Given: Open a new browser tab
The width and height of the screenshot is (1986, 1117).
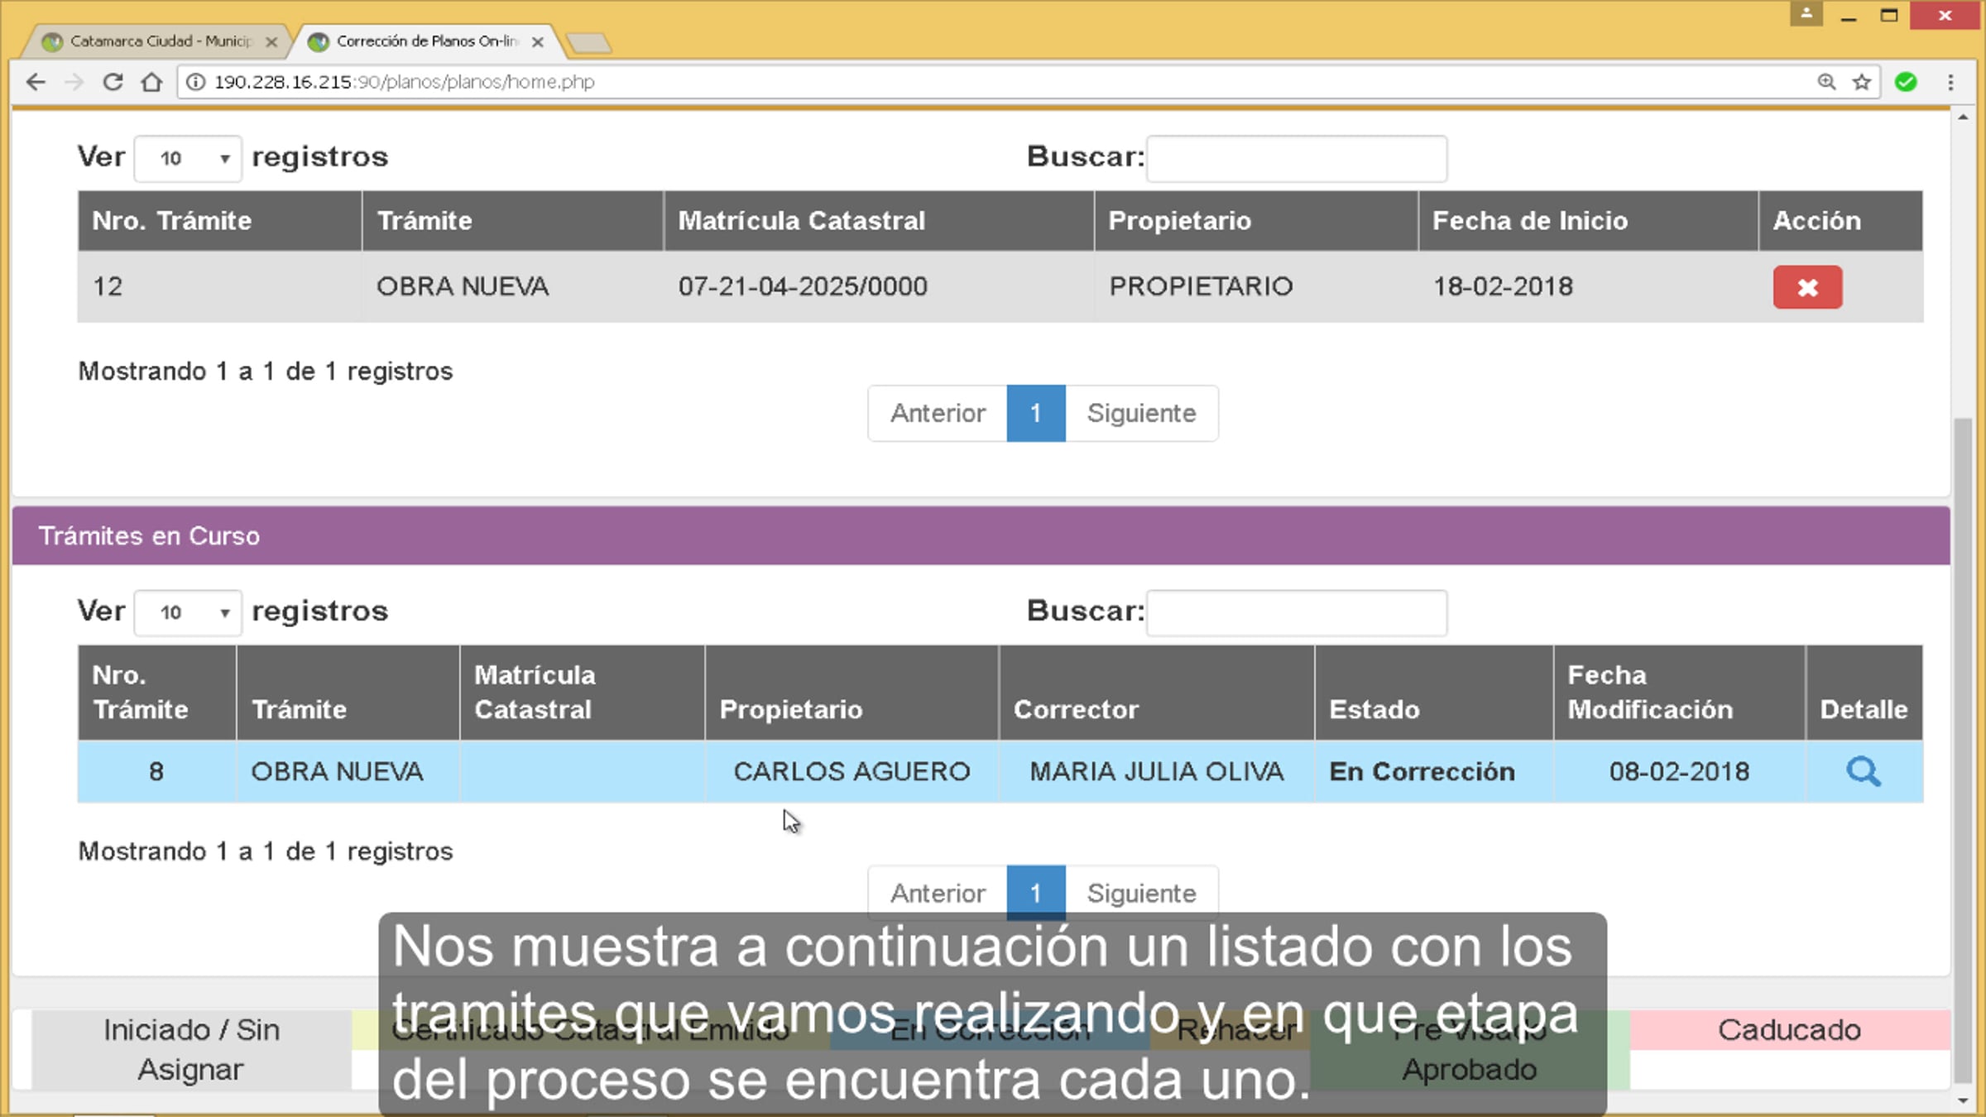Looking at the screenshot, I should (x=589, y=42).
